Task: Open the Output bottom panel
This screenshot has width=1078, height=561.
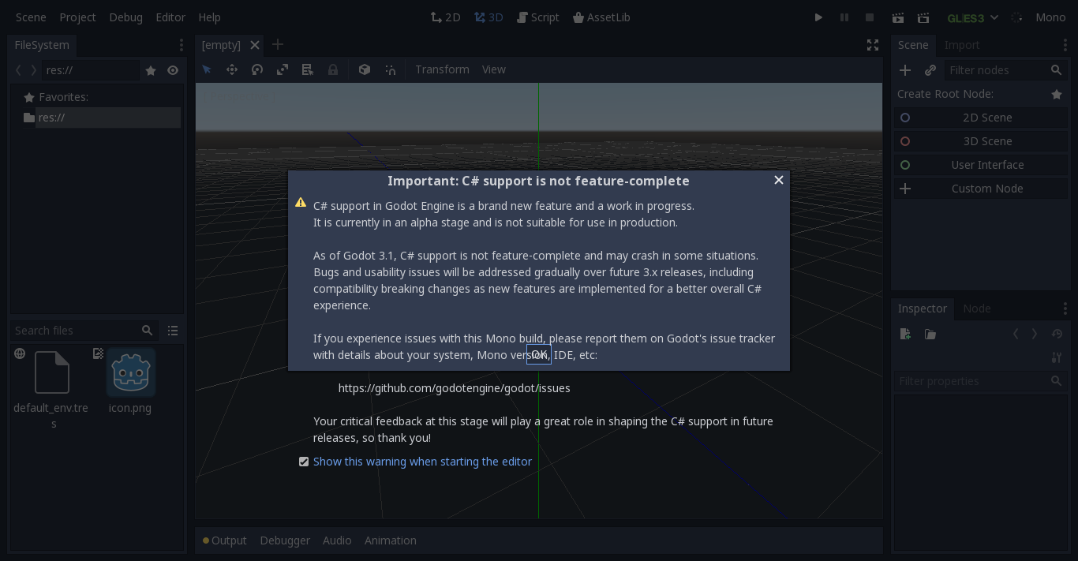Action: (x=225, y=540)
